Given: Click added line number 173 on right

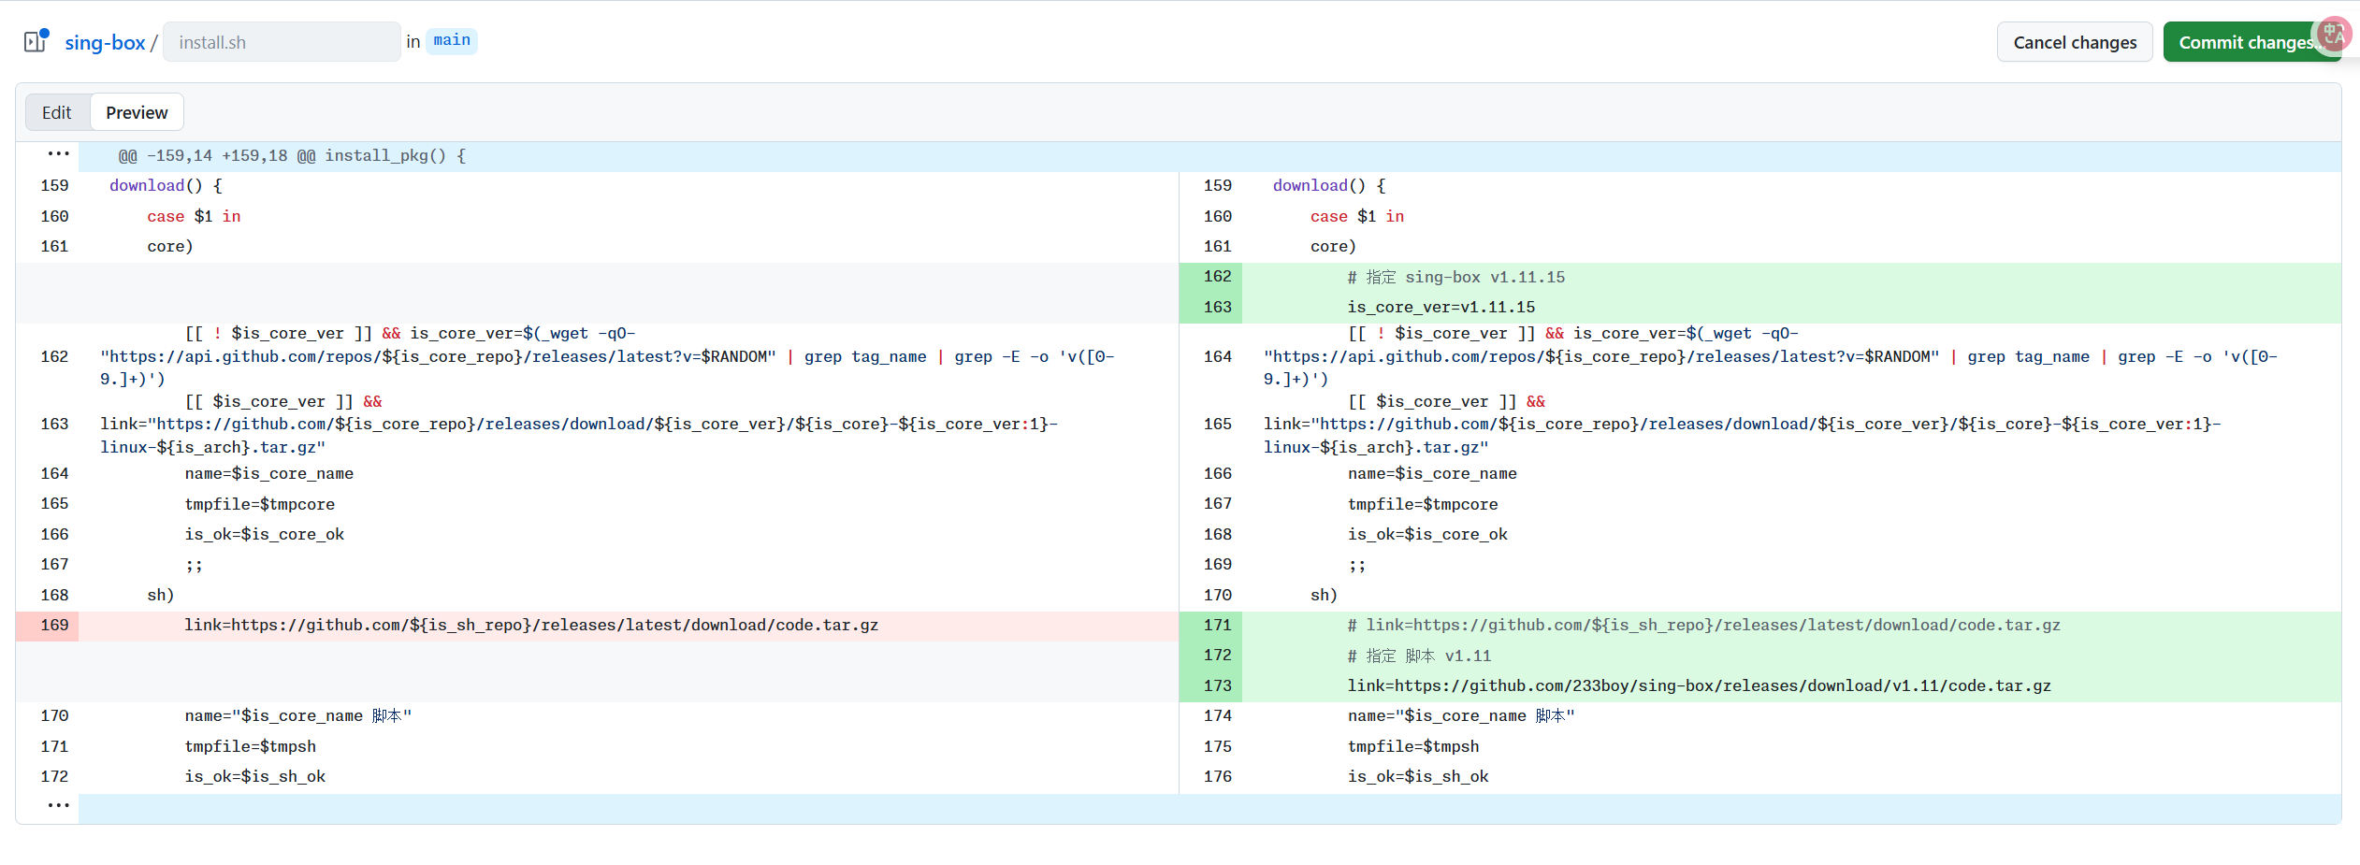Looking at the screenshot, I should pyautogui.click(x=1217, y=686).
